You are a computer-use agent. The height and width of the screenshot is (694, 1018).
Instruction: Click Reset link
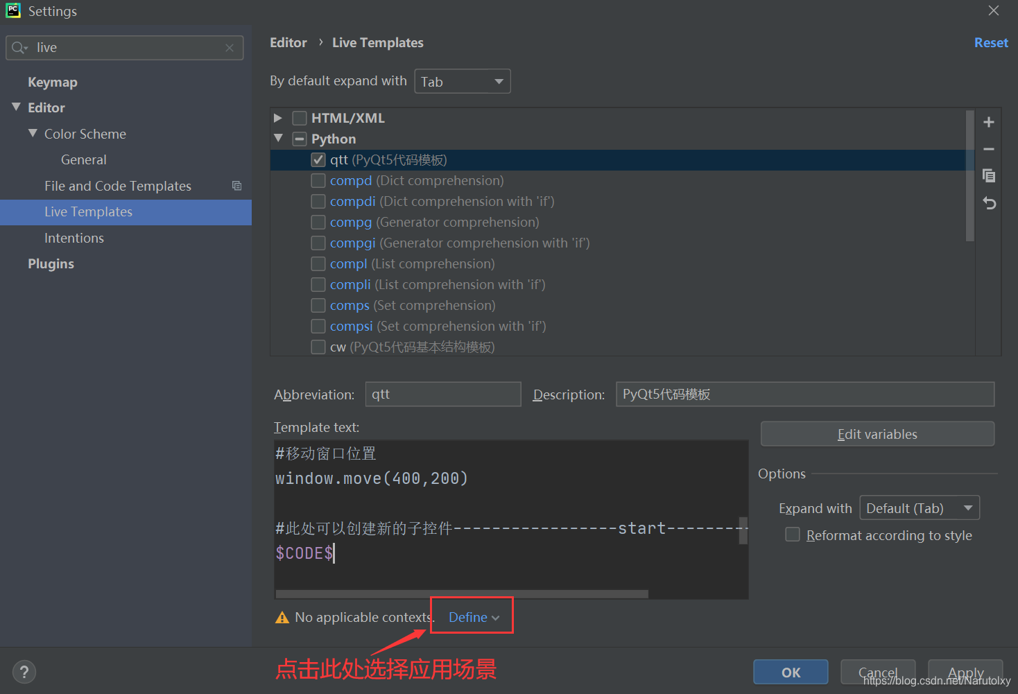(x=991, y=42)
